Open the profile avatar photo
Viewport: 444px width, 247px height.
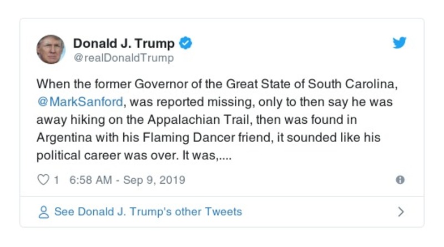tap(51, 49)
